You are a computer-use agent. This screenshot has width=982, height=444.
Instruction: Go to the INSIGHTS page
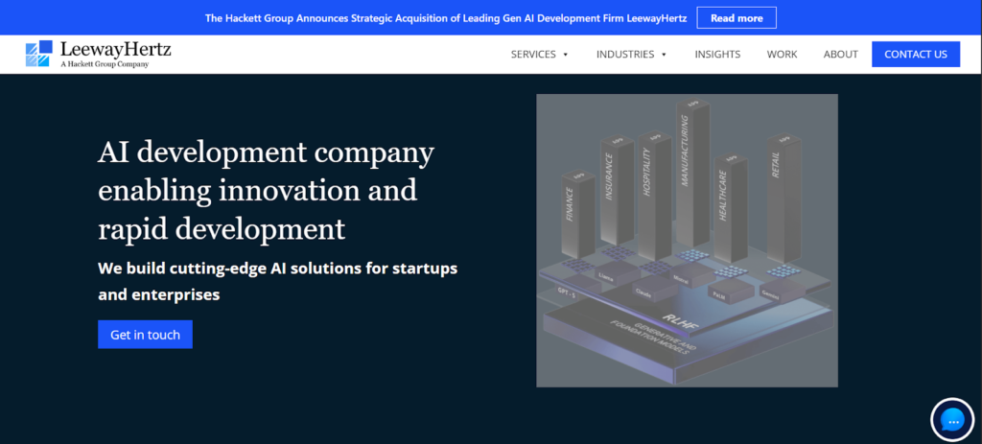717,55
